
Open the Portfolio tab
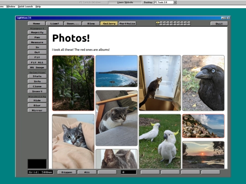(x=127, y=24)
